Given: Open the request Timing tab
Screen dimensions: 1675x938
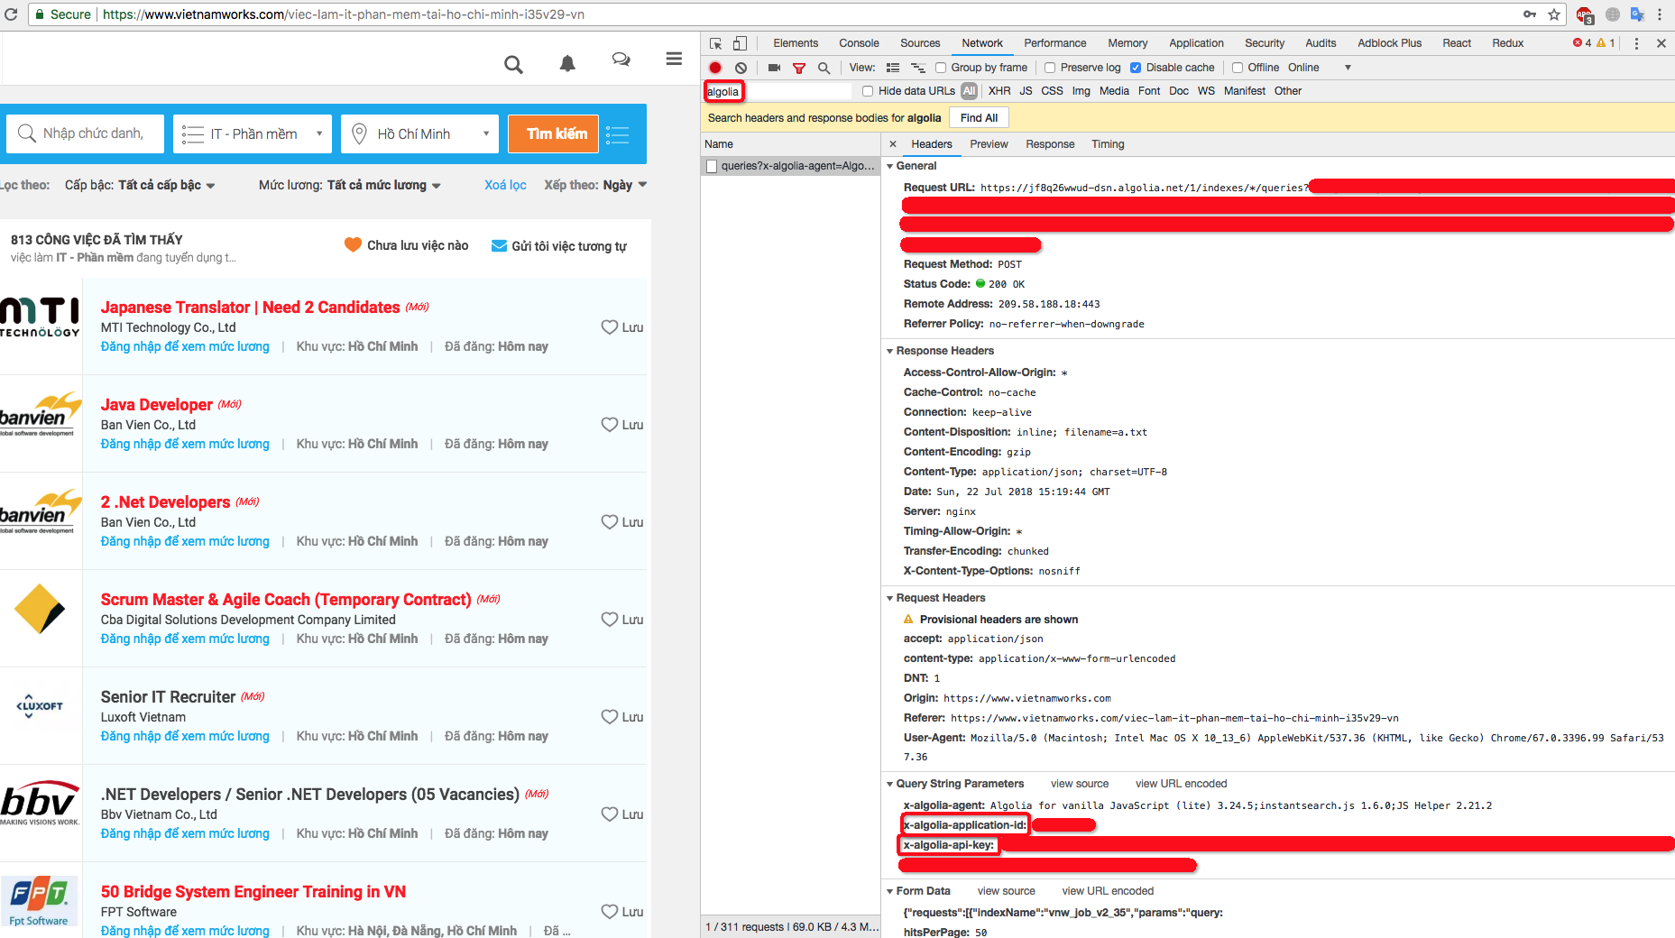Looking at the screenshot, I should (1108, 144).
